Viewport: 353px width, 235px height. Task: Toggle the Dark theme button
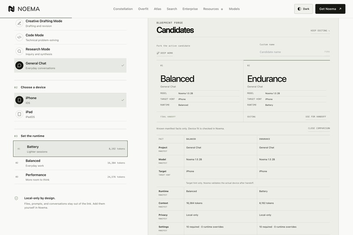(x=303, y=9)
